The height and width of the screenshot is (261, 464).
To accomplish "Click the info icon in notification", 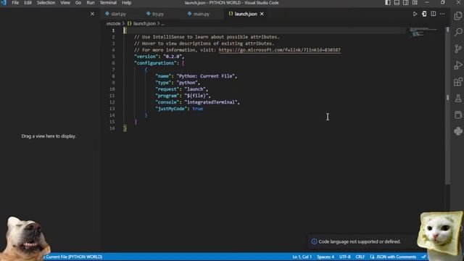I will point(314,241).
